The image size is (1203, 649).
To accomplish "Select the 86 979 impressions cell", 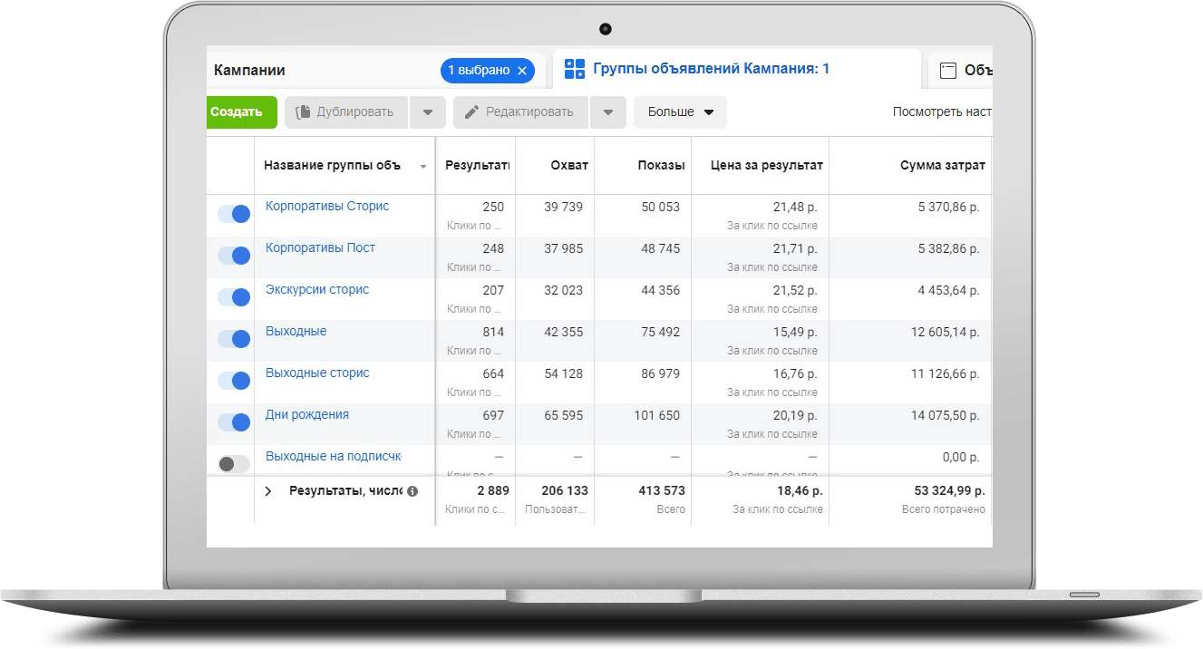I will point(661,373).
